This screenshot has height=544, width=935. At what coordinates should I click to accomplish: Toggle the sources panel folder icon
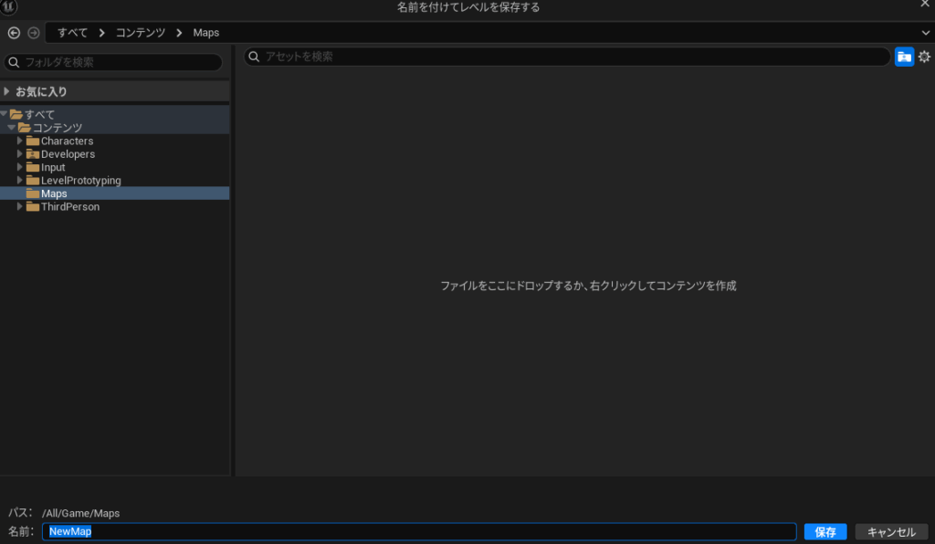coord(904,57)
